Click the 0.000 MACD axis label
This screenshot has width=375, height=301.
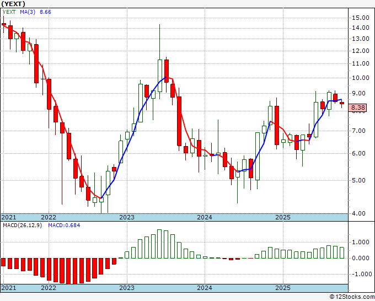click(361, 258)
